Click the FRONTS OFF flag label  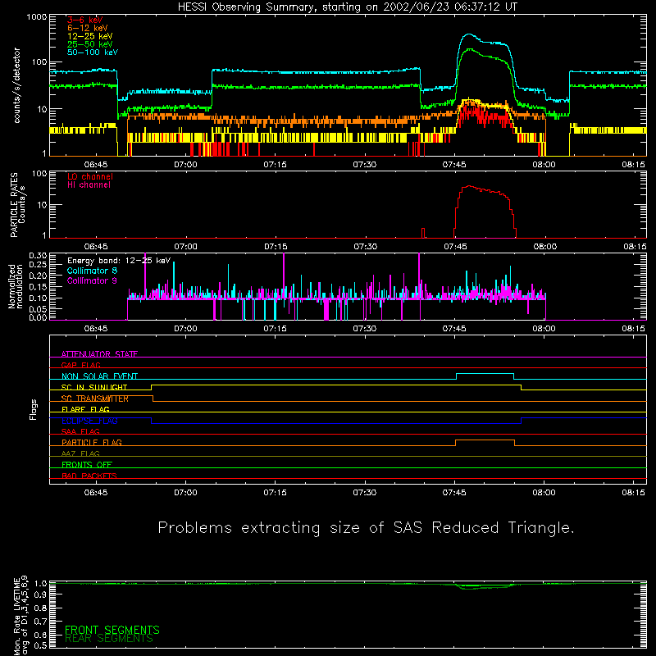point(87,464)
